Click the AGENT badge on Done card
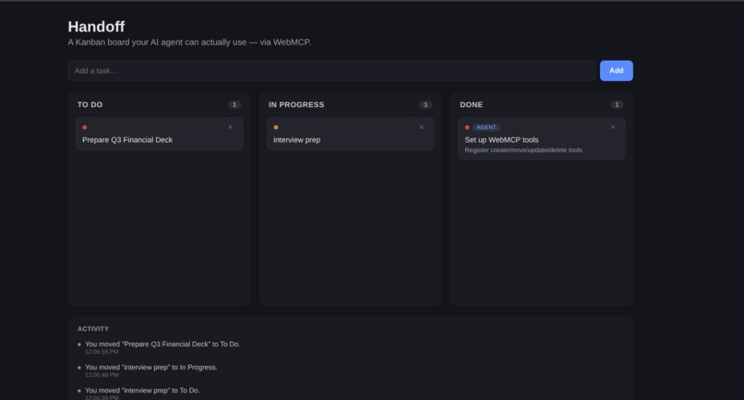Image resolution: width=744 pixels, height=400 pixels. [x=486, y=127]
